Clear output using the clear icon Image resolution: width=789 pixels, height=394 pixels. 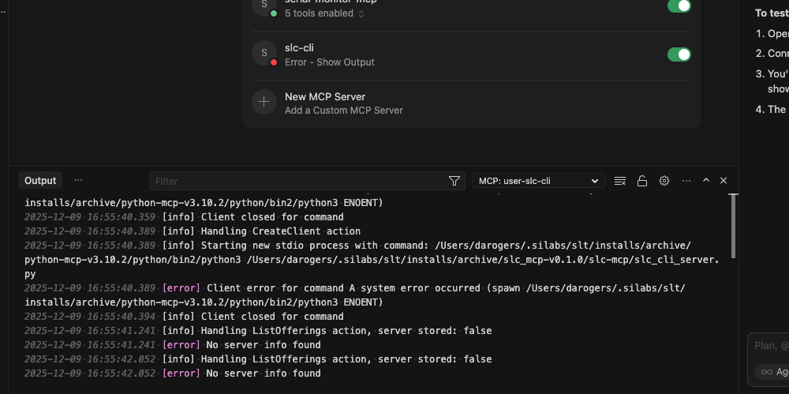[x=620, y=181]
